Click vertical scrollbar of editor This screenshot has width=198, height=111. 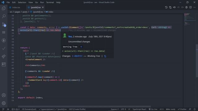197,60
